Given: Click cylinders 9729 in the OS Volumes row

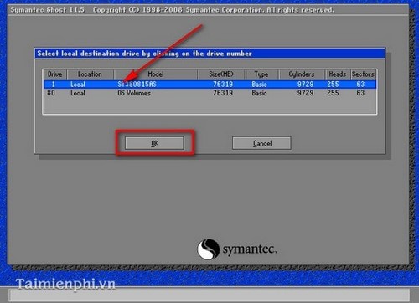Looking at the screenshot, I should pos(305,93).
